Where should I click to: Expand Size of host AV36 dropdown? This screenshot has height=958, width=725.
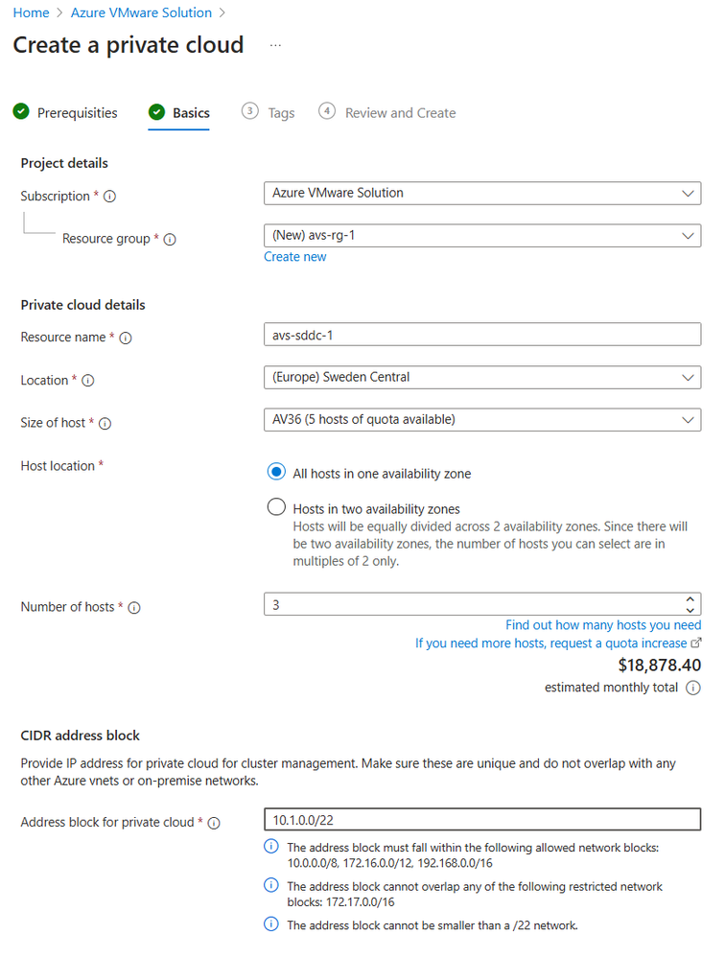click(482, 420)
